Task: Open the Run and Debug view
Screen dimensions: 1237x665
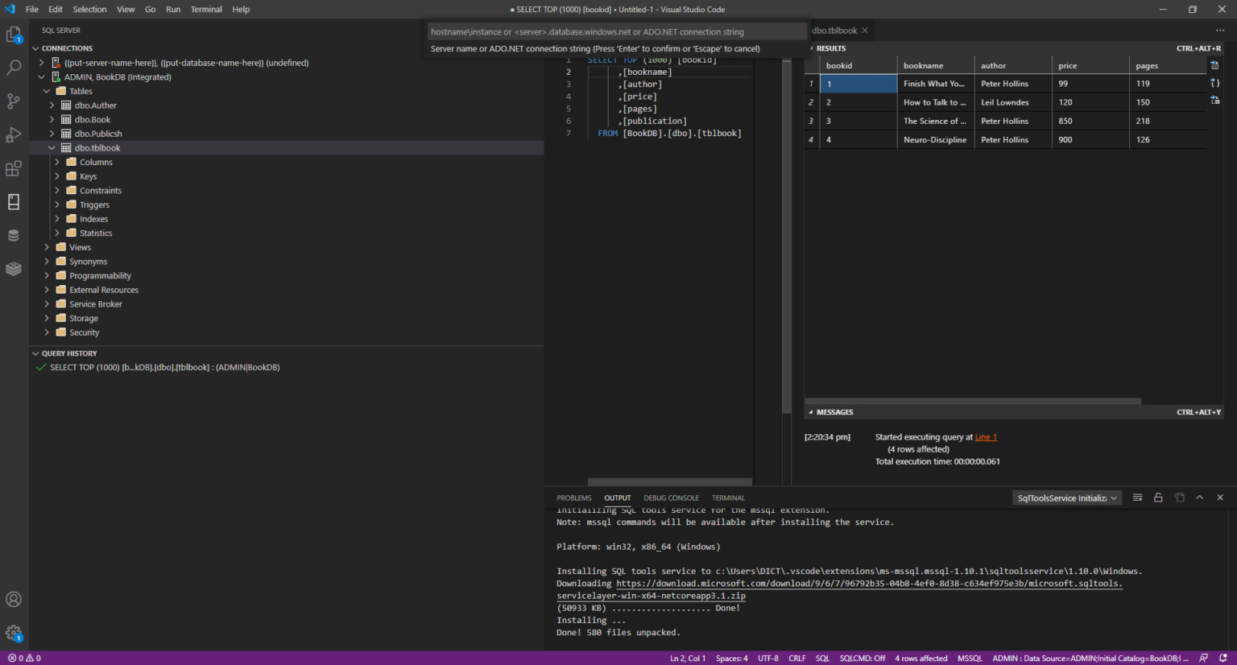Action: coord(14,134)
